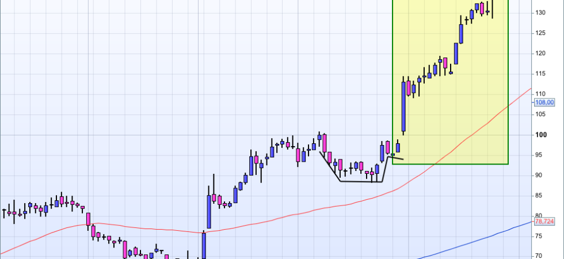Click the 120 price axis label
564x259 pixels.
540,53
